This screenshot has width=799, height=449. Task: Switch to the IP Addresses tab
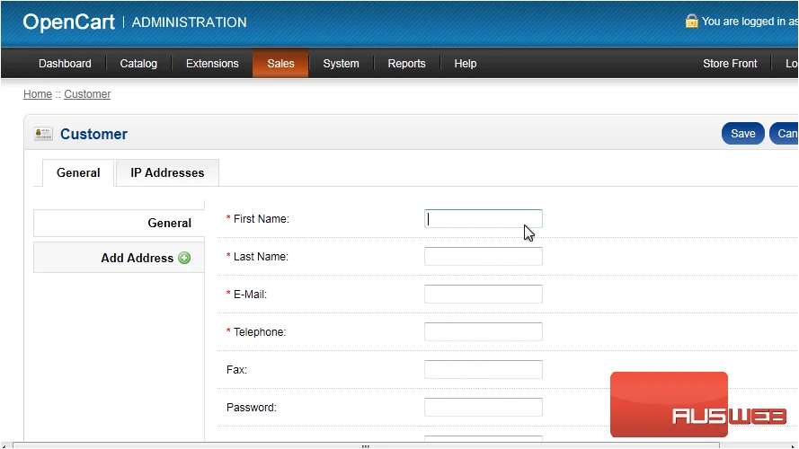point(168,173)
